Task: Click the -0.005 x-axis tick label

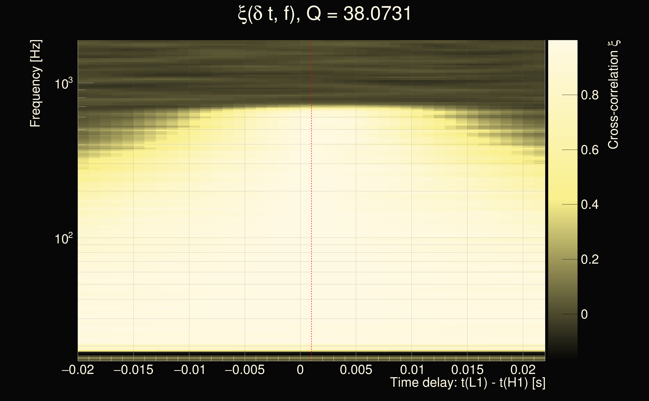Action: click(245, 370)
